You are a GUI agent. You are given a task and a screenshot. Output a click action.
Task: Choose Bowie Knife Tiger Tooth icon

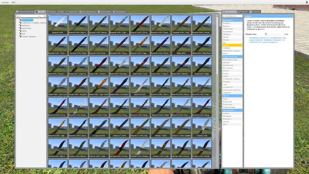99,87
